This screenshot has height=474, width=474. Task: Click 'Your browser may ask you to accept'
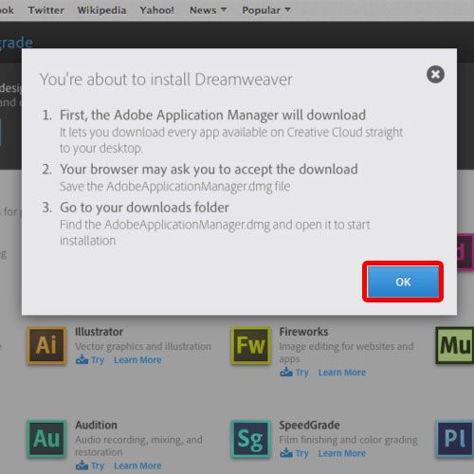[209, 170]
